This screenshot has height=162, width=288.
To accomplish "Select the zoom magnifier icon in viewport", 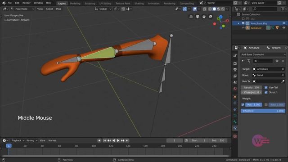I will coord(211,17).
